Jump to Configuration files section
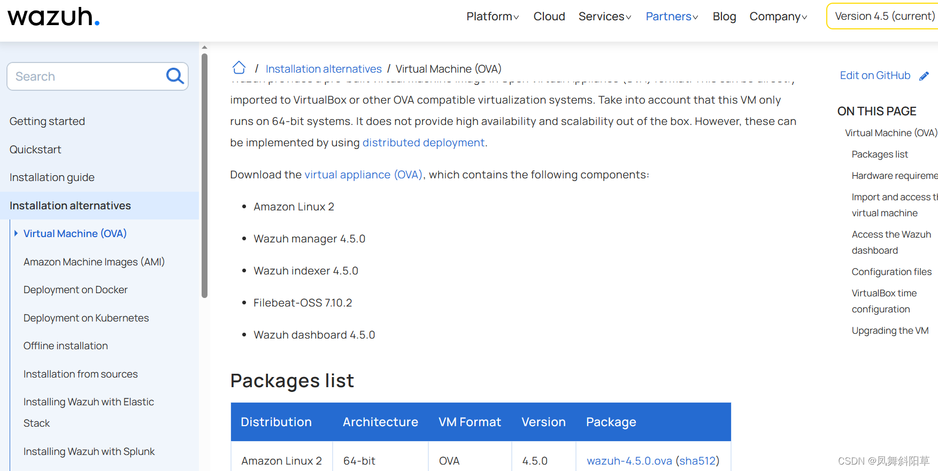The height and width of the screenshot is (471, 938). pos(891,272)
